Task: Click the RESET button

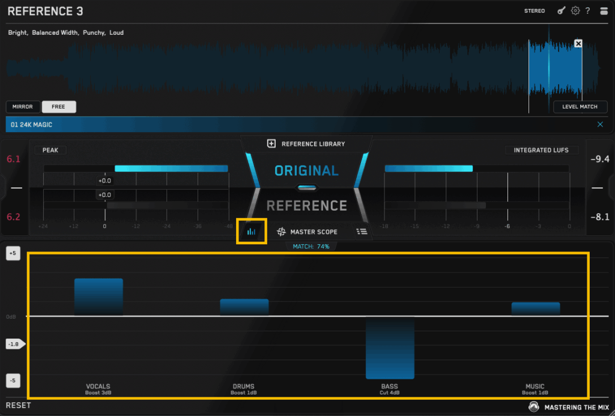Action: [19, 405]
